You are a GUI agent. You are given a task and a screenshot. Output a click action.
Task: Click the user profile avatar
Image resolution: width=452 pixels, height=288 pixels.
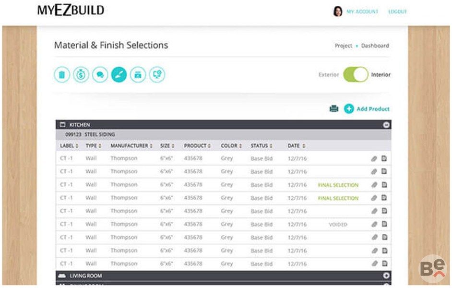(x=337, y=12)
